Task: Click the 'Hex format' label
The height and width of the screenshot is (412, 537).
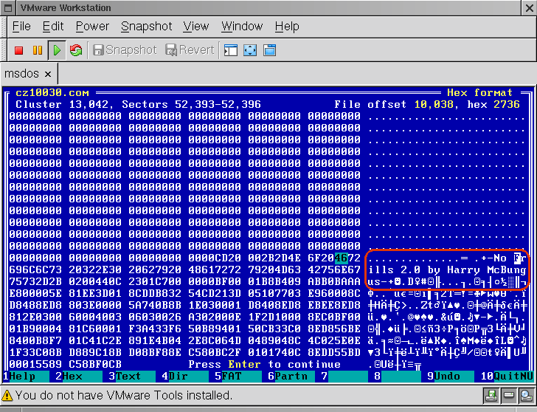Action: [479, 92]
